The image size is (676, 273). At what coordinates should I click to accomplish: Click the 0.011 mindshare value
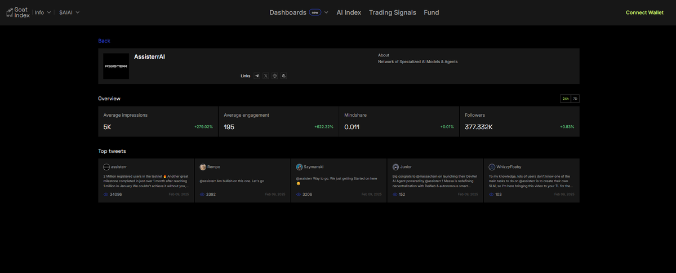352,127
